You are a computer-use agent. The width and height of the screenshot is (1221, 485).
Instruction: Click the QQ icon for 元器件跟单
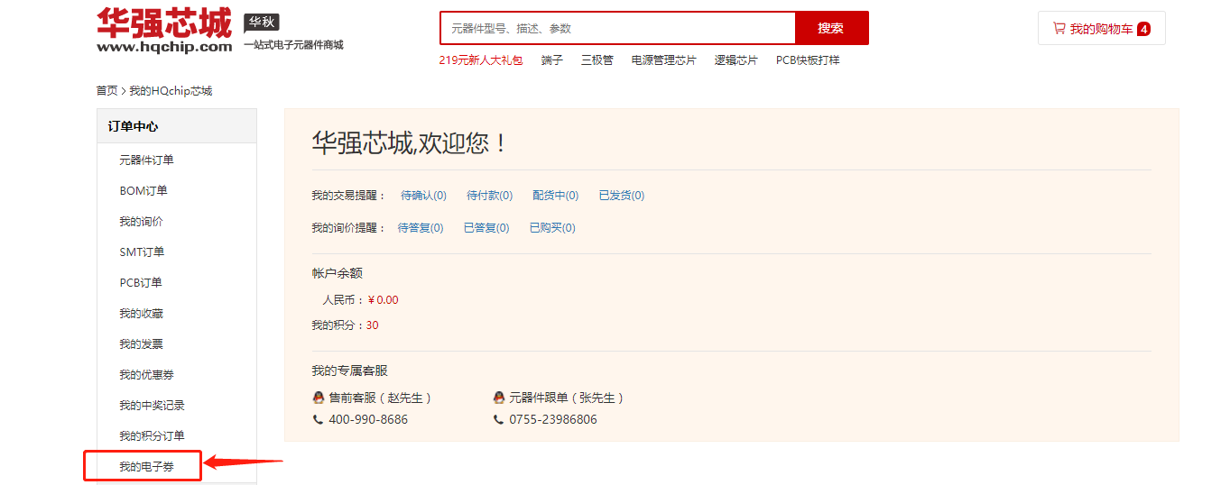(x=499, y=398)
